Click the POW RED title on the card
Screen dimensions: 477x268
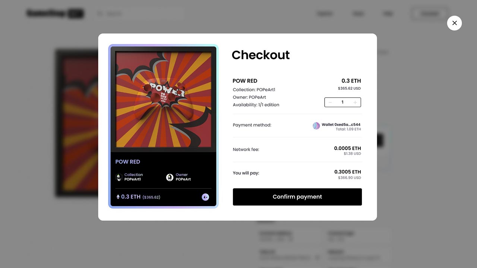pos(128,162)
